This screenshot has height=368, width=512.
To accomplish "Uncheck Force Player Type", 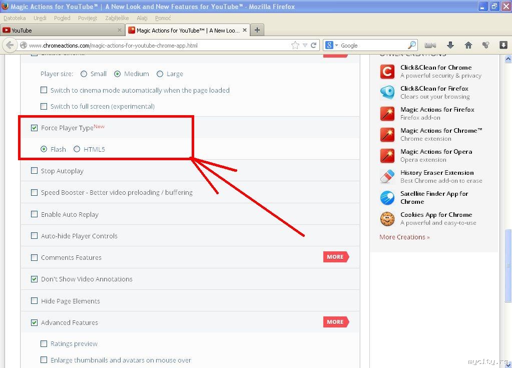I will (35, 128).
